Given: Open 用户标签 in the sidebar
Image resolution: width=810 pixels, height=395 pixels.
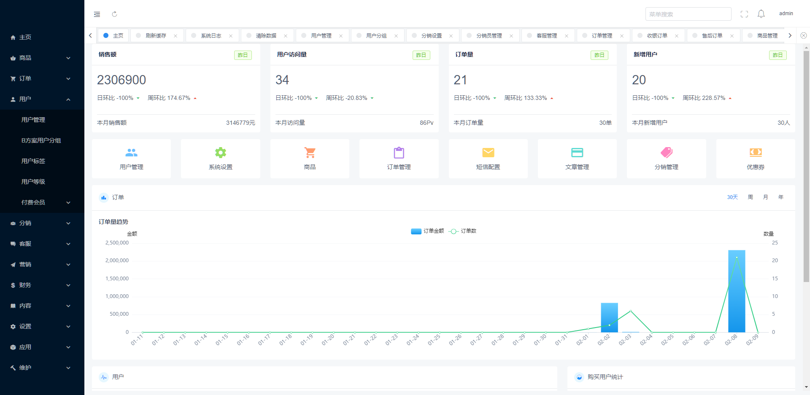Looking at the screenshot, I should (42, 161).
